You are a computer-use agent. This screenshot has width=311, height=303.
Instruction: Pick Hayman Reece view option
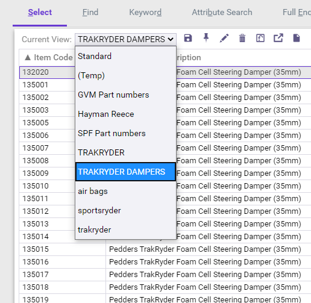125,114
